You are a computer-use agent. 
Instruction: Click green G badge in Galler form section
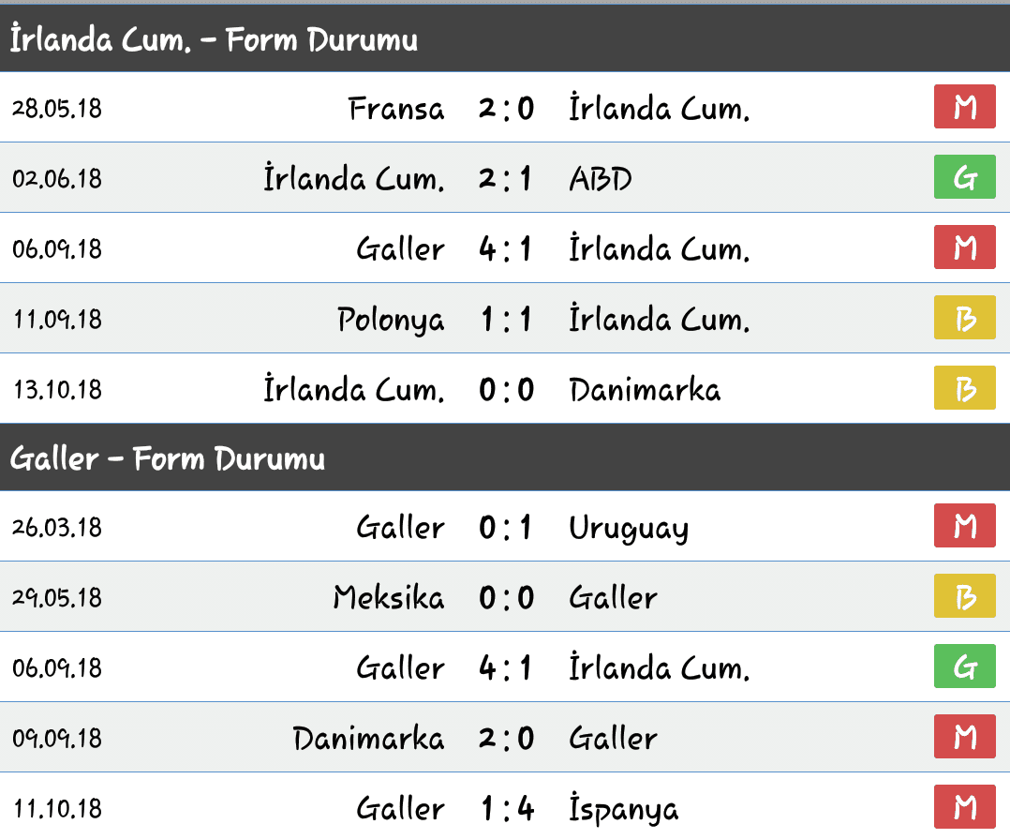click(x=964, y=667)
